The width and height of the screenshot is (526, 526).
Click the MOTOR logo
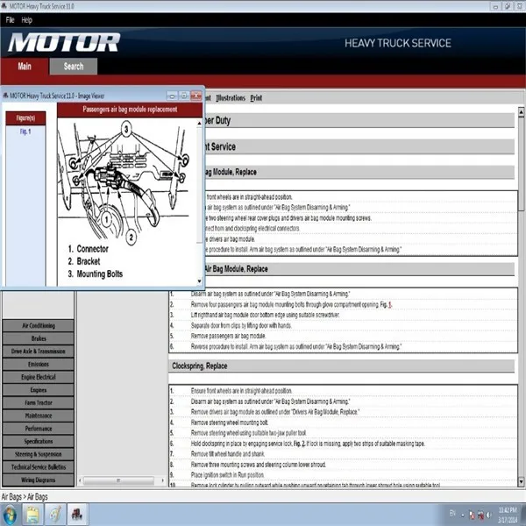(x=64, y=43)
